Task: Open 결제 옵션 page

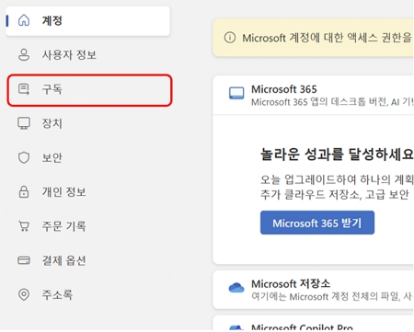Action: coord(88,260)
